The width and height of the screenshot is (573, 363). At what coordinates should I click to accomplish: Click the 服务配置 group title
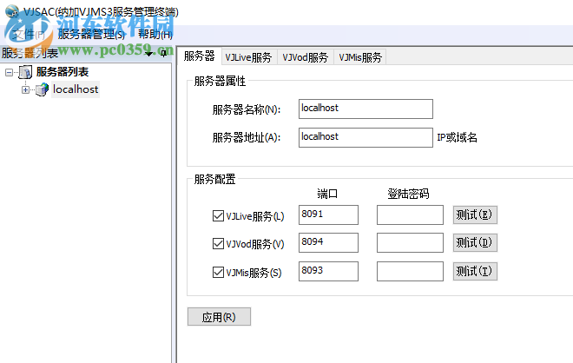(215, 179)
